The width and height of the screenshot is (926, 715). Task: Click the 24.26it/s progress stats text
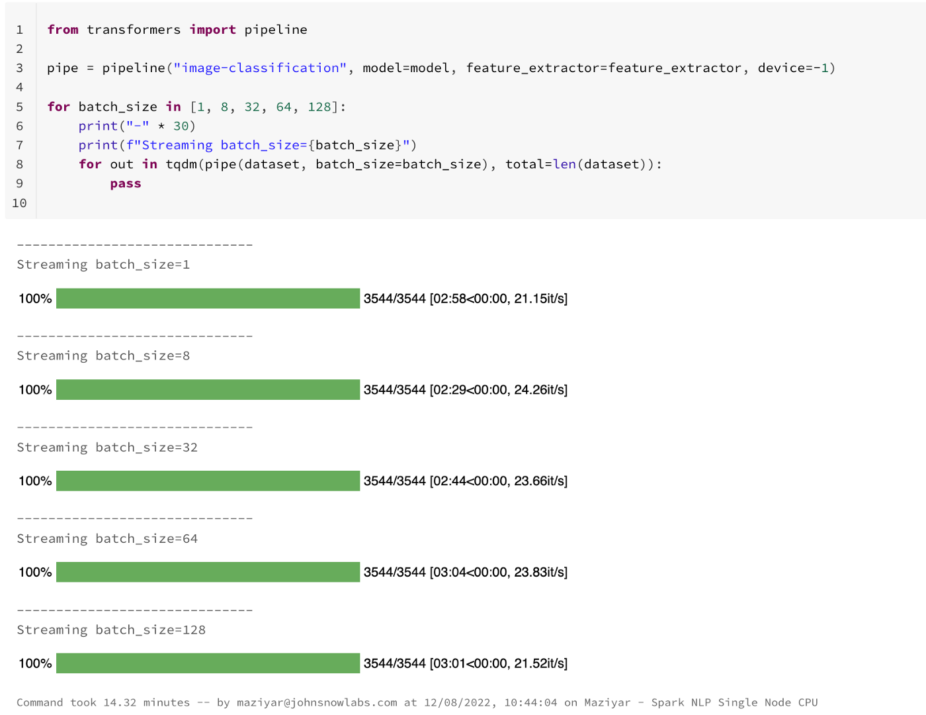pyautogui.click(x=540, y=390)
